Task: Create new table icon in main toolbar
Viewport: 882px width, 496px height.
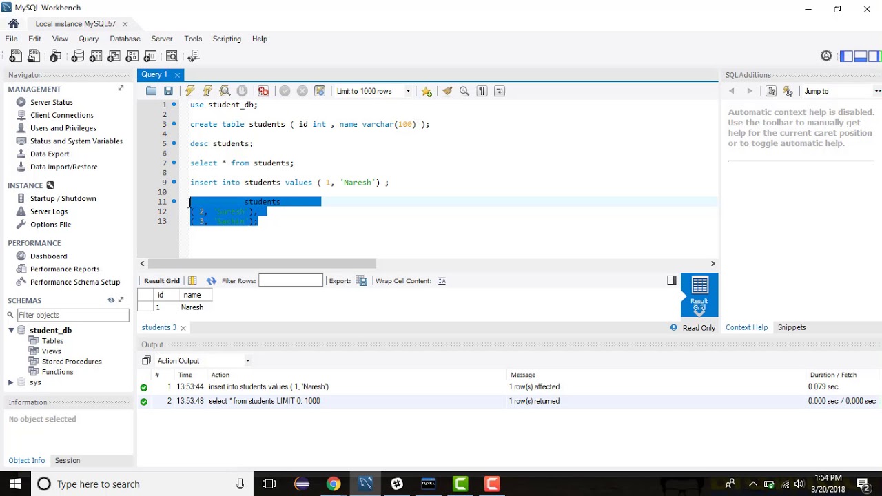Action: (x=96, y=56)
